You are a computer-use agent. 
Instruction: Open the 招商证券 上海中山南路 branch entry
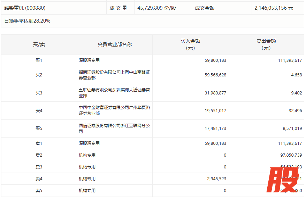pyautogui.click(x=114, y=75)
